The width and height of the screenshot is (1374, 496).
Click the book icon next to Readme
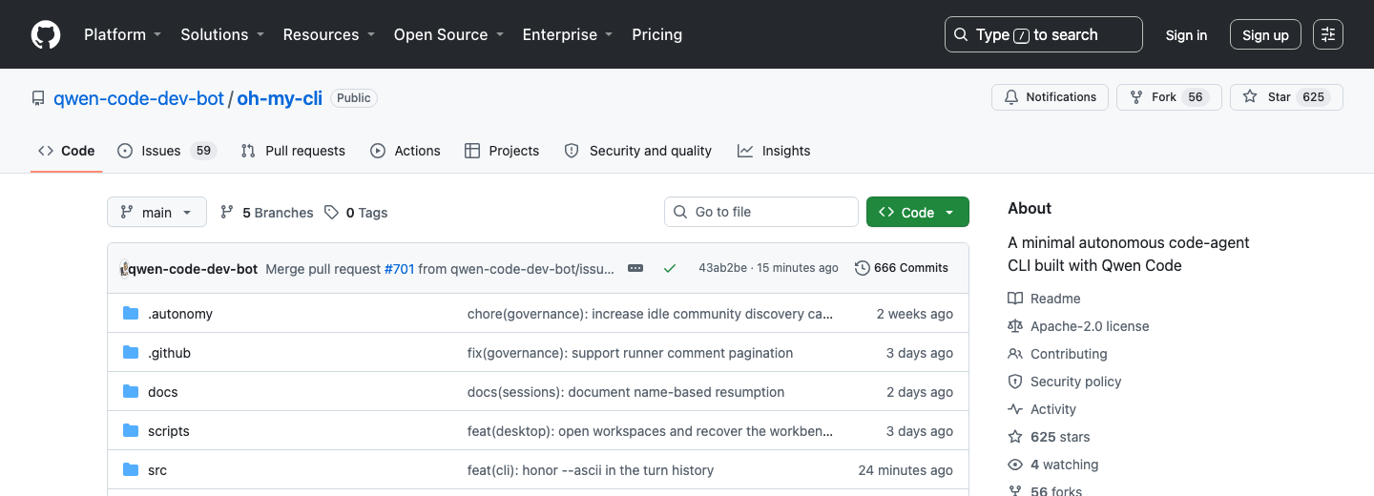pyautogui.click(x=1015, y=299)
